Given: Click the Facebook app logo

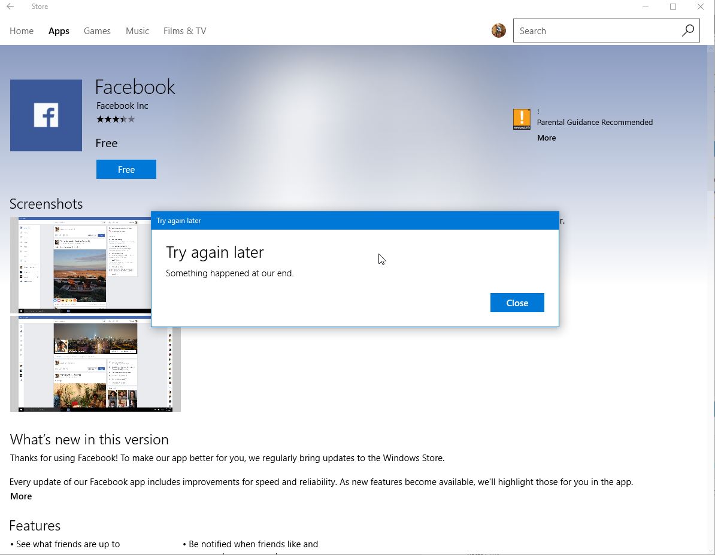Looking at the screenshot, I should (46, 115).
